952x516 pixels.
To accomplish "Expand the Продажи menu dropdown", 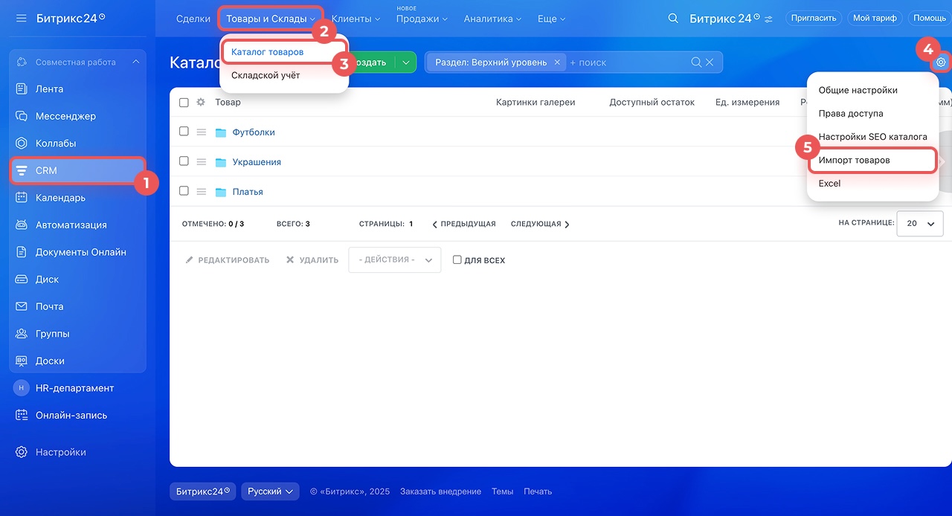I will click(422, 19).
